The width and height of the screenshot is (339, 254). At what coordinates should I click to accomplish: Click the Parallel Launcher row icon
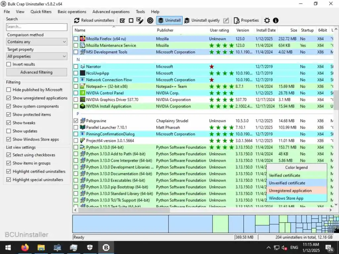(82, 127)
